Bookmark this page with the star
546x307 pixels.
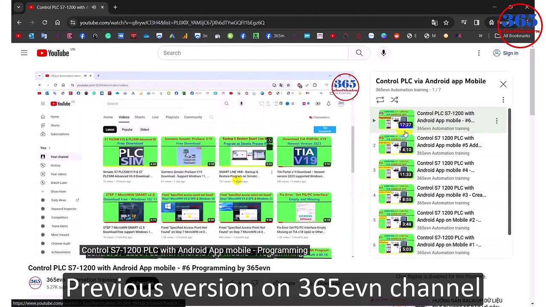pos(446,23)
